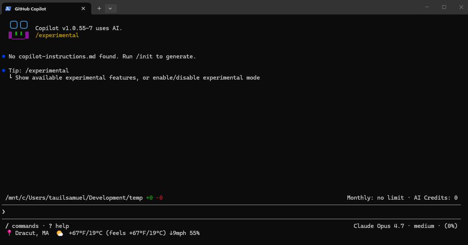Minimize the terminal window
The image size is (468, 245).
[x=427, y=7]
